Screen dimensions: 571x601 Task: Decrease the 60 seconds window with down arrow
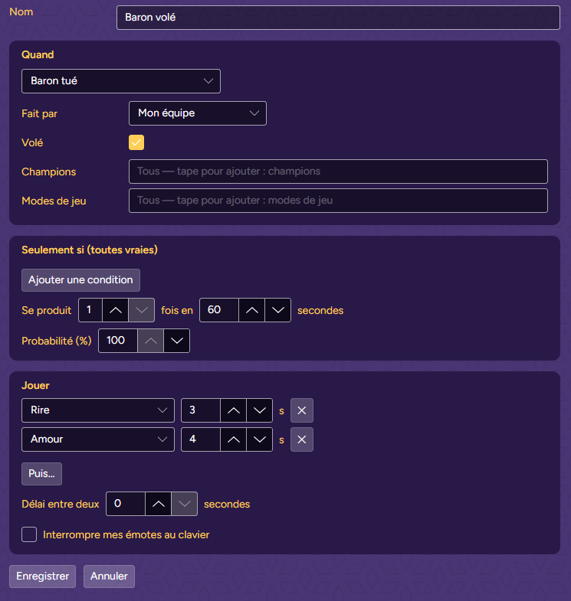point(277,310)
